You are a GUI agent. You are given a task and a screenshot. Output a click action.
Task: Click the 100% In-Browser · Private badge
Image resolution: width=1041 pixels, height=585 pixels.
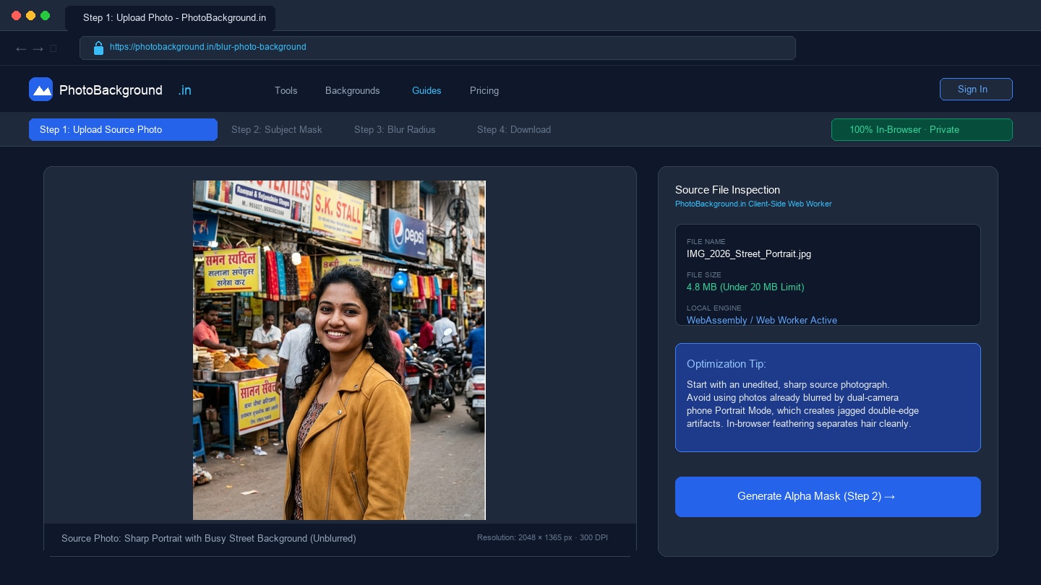coord(922,129)
